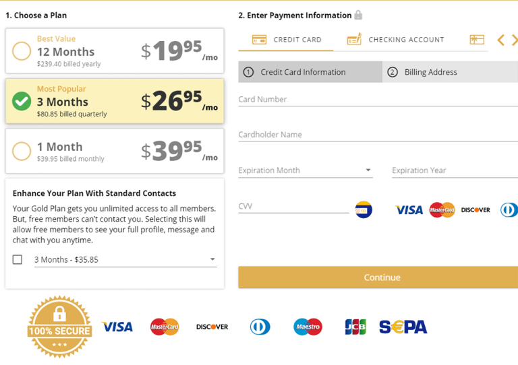Click the secure padlock icon near payment heading
Screen dimensions: 518x365
click(x=358, y=15)
